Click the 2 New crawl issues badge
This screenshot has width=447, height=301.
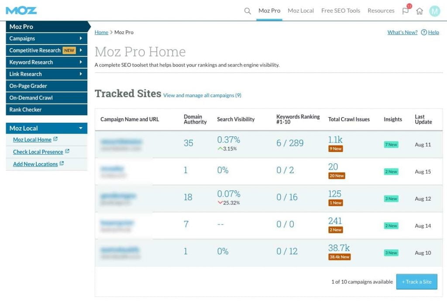click(x=335, y=230)
